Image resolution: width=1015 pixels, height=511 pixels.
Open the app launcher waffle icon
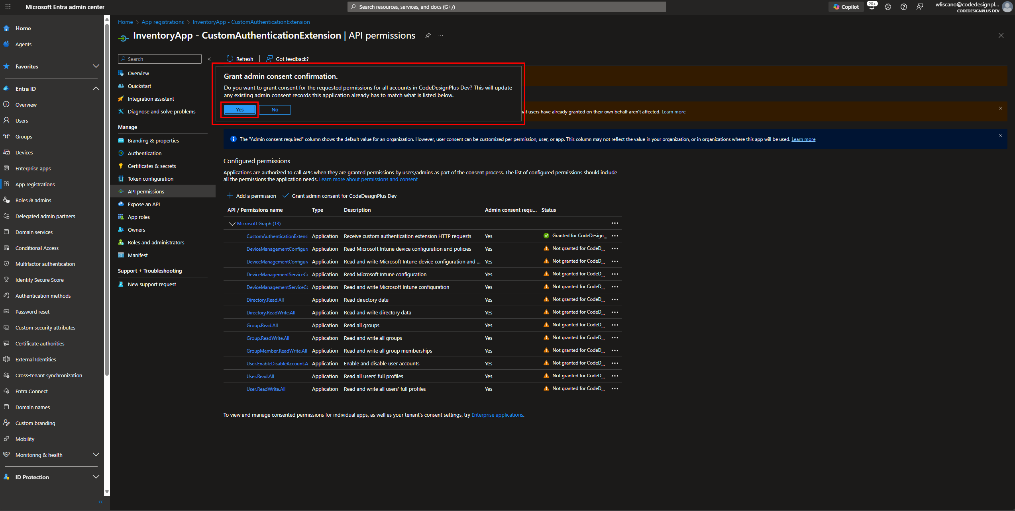[x=8, y=7]
